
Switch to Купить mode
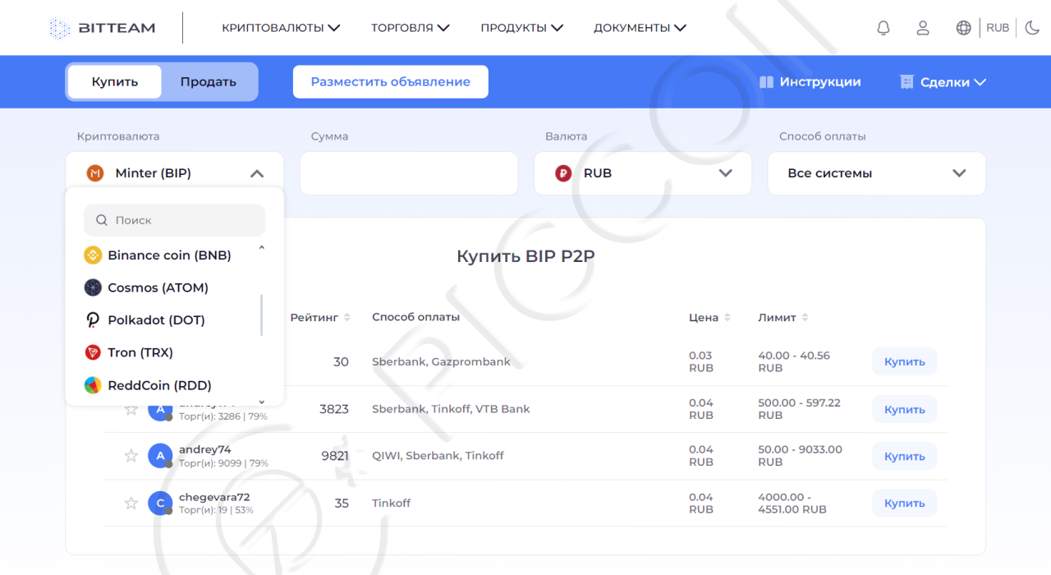click(x=115, y=82)
